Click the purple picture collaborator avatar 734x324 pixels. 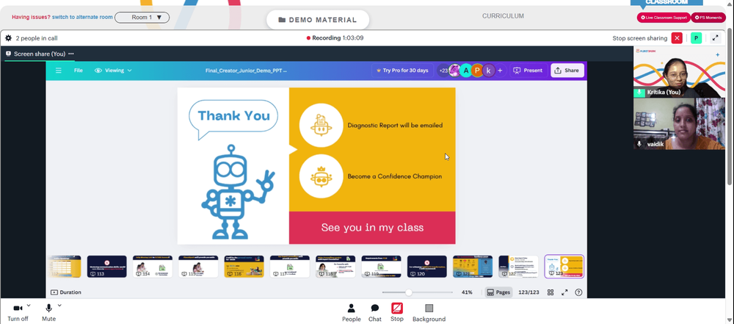point(454,71)
